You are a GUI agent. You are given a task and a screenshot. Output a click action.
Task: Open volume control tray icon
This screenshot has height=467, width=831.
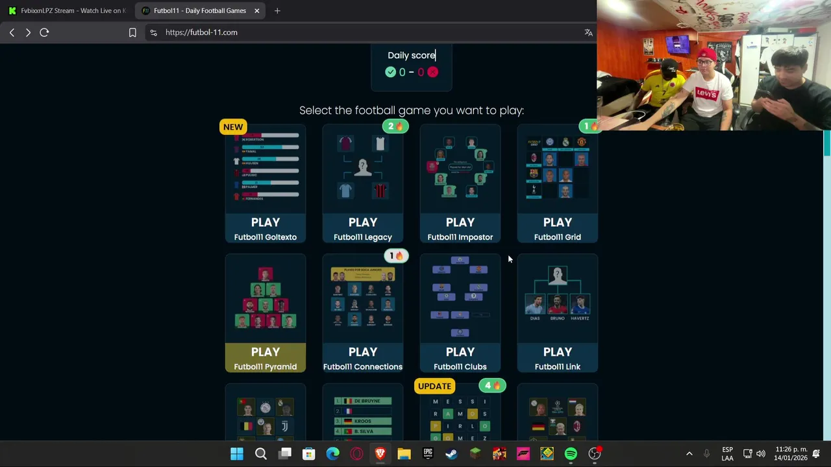pos(761,453)
